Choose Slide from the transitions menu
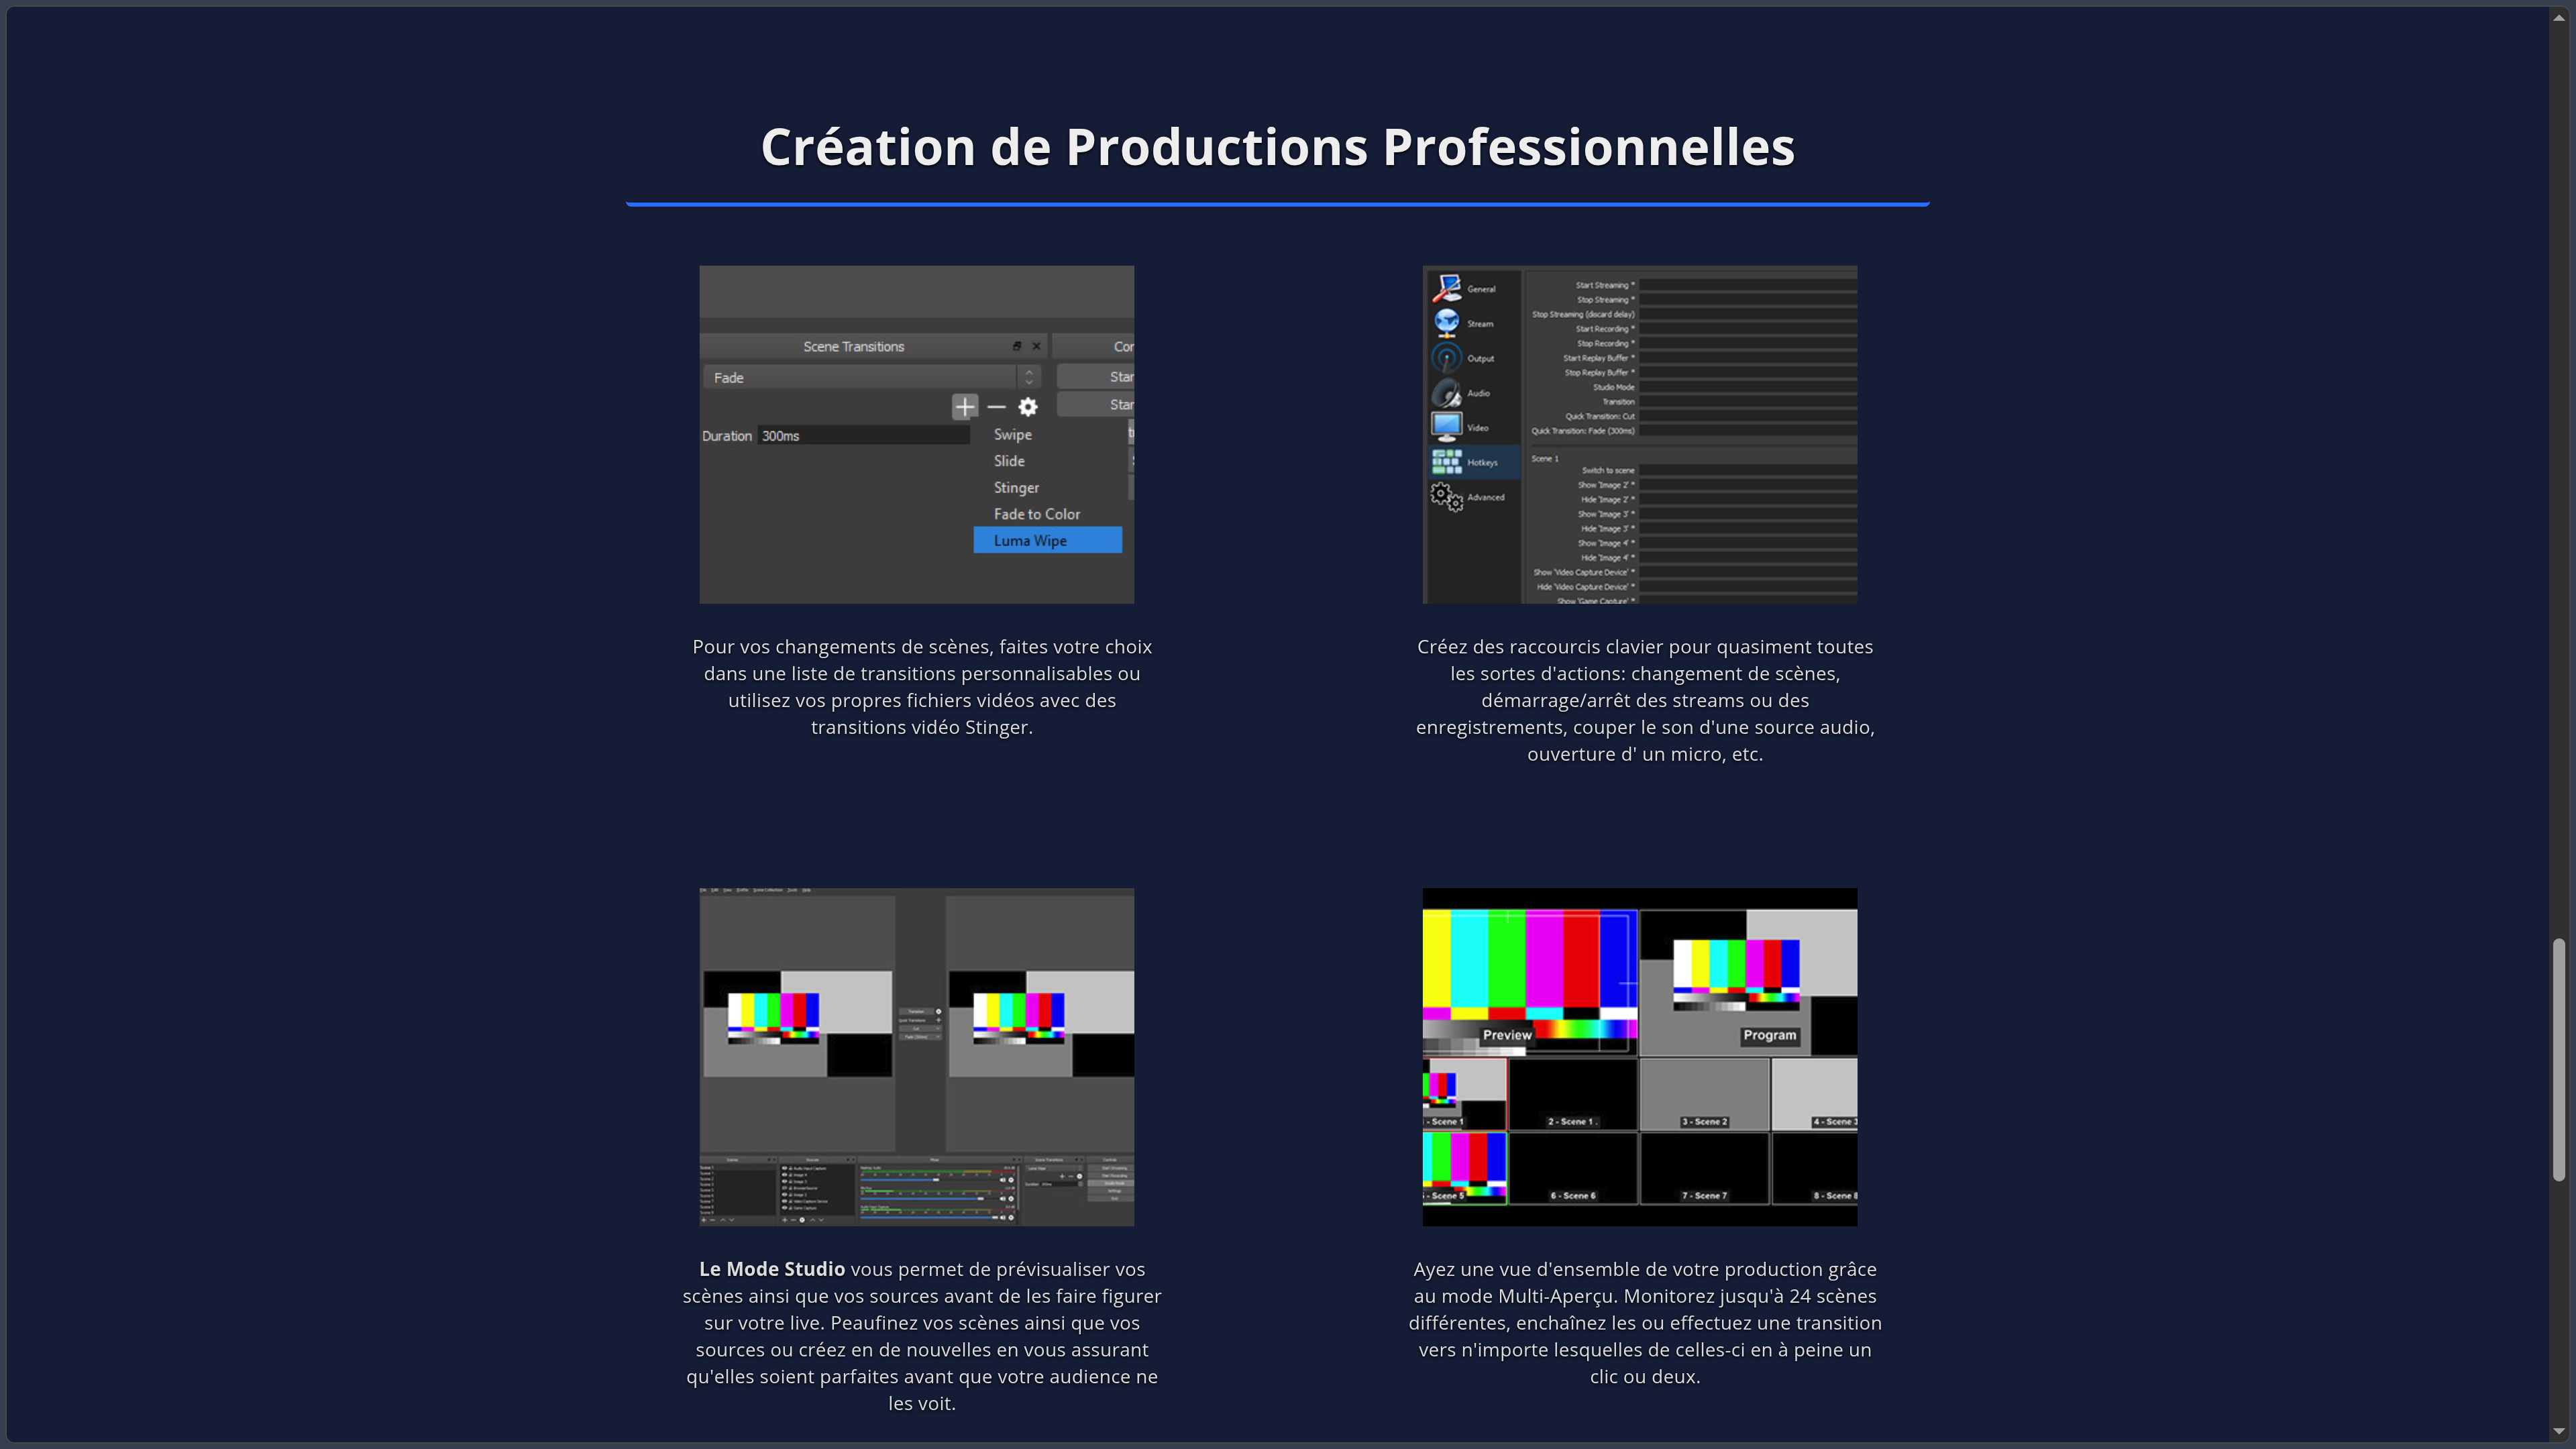The image size is (2576, 1449). click(x=1009, y=461)
